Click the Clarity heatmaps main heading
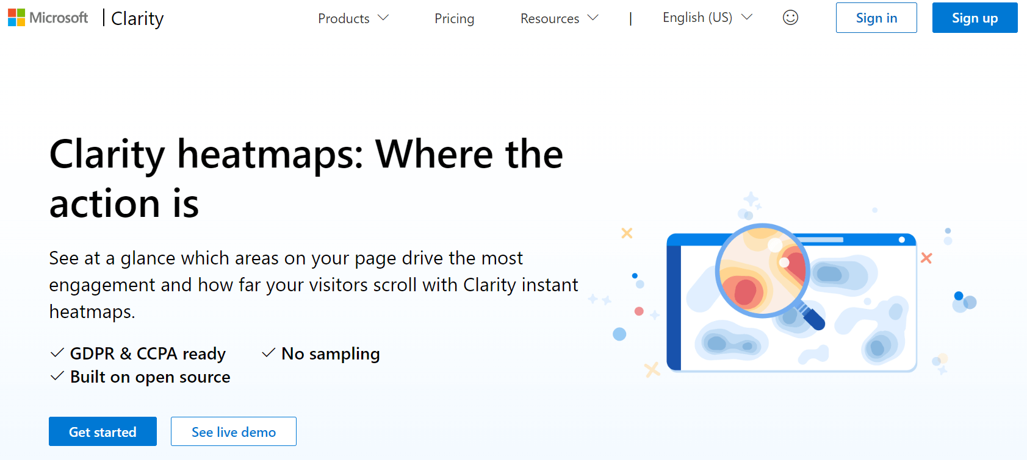This screenshot has height=460, width=1027. pos(306,178)
